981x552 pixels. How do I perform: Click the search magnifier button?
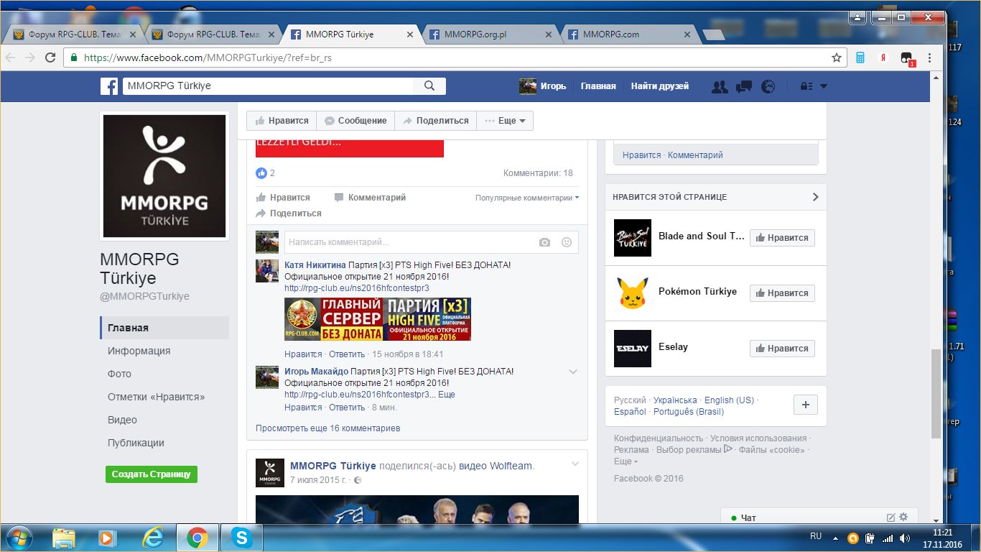[429, 86]
